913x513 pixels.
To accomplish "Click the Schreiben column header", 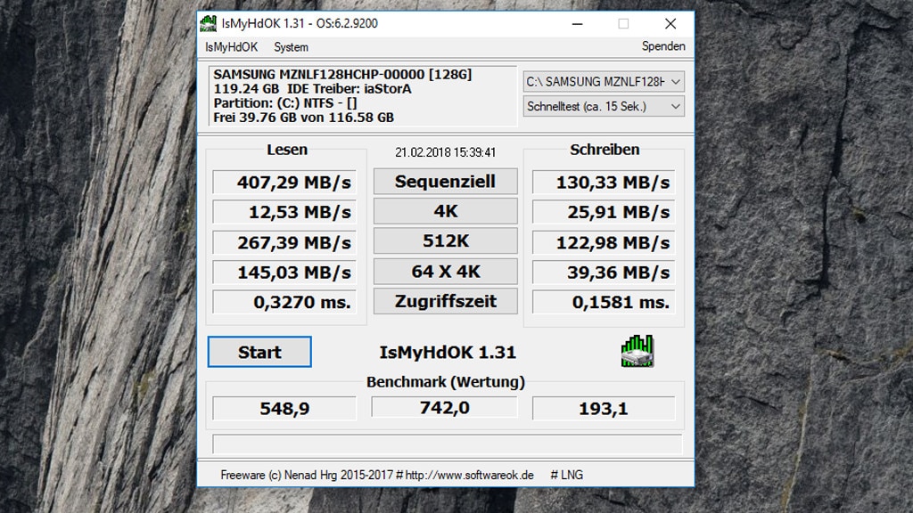I will 605,150.
